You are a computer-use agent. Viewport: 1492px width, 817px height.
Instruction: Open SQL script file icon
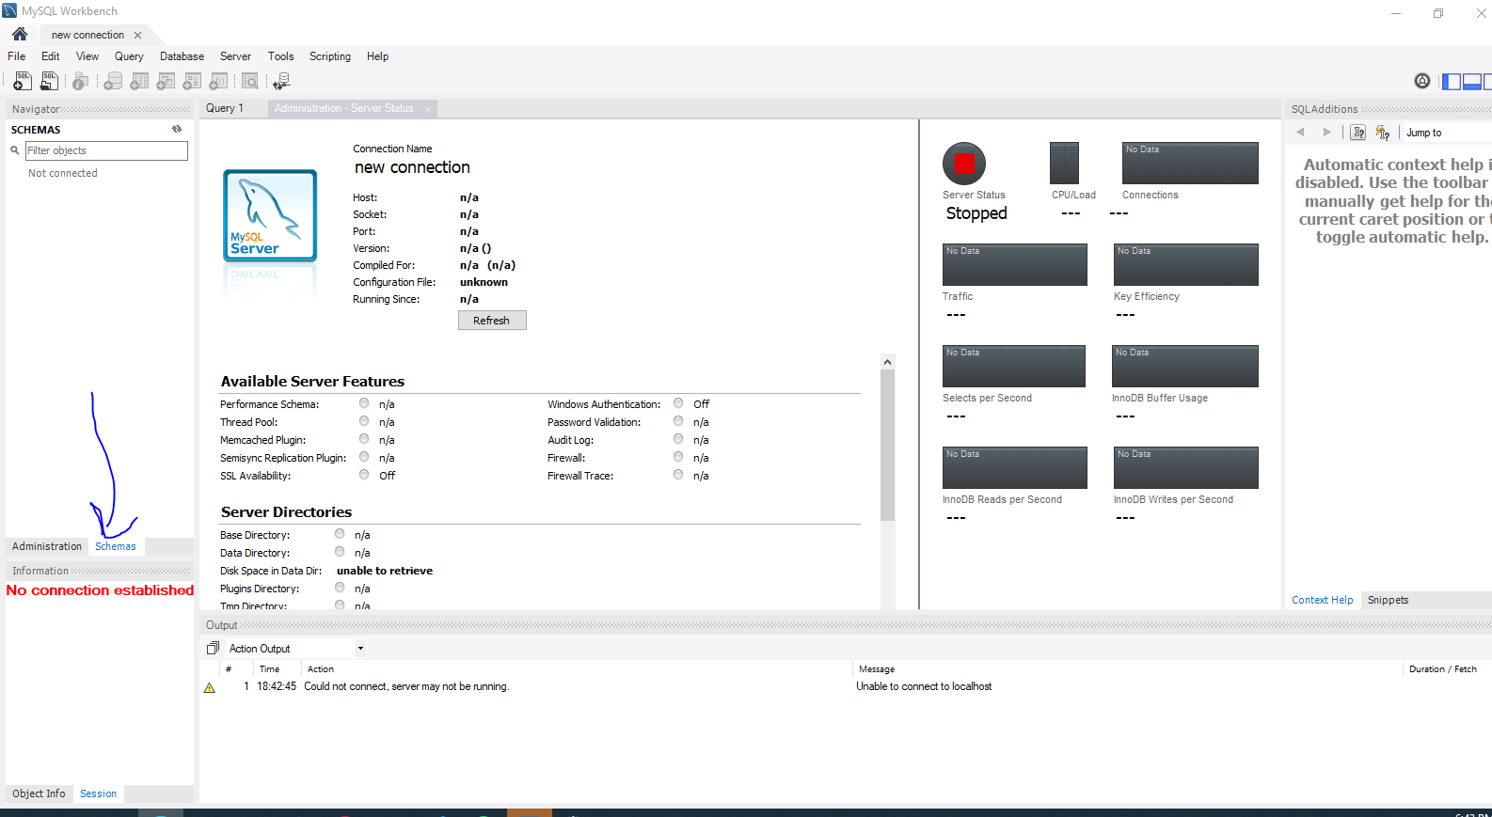pyautogui.click(x=49, y=82)
